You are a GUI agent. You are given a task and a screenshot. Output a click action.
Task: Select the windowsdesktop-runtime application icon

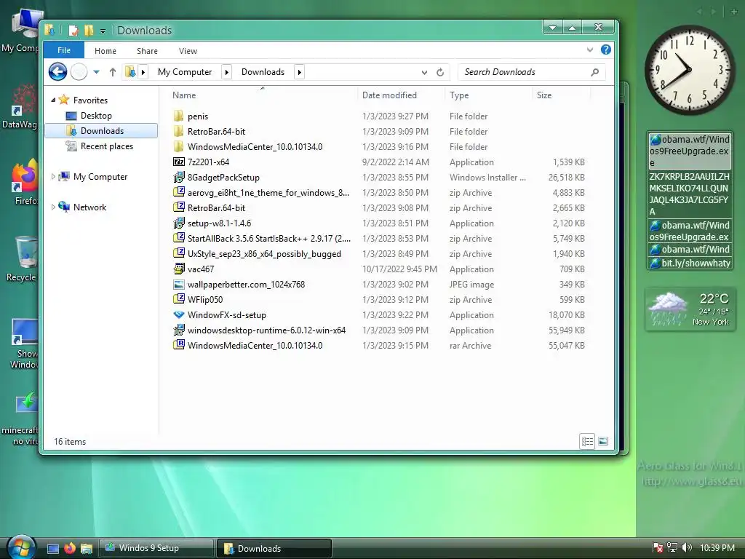point(179,330)
